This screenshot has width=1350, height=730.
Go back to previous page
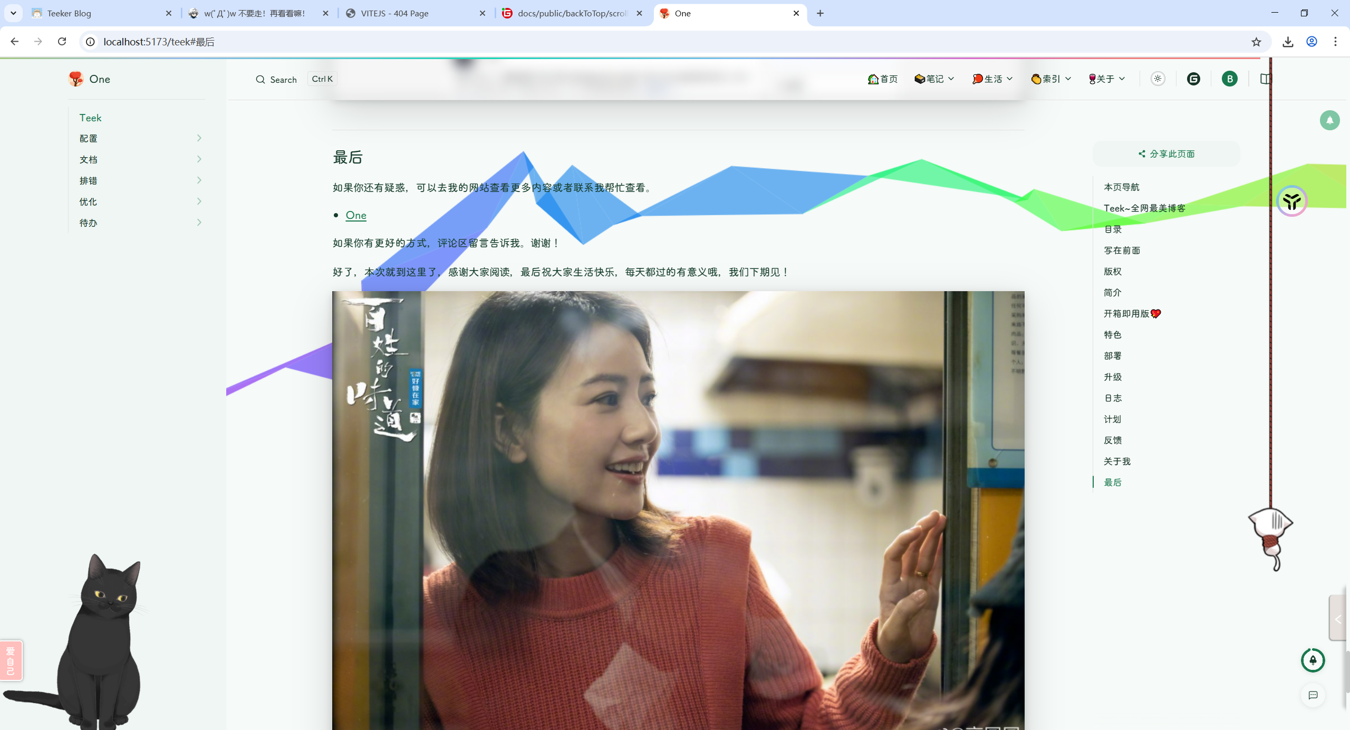click(14, 42)
